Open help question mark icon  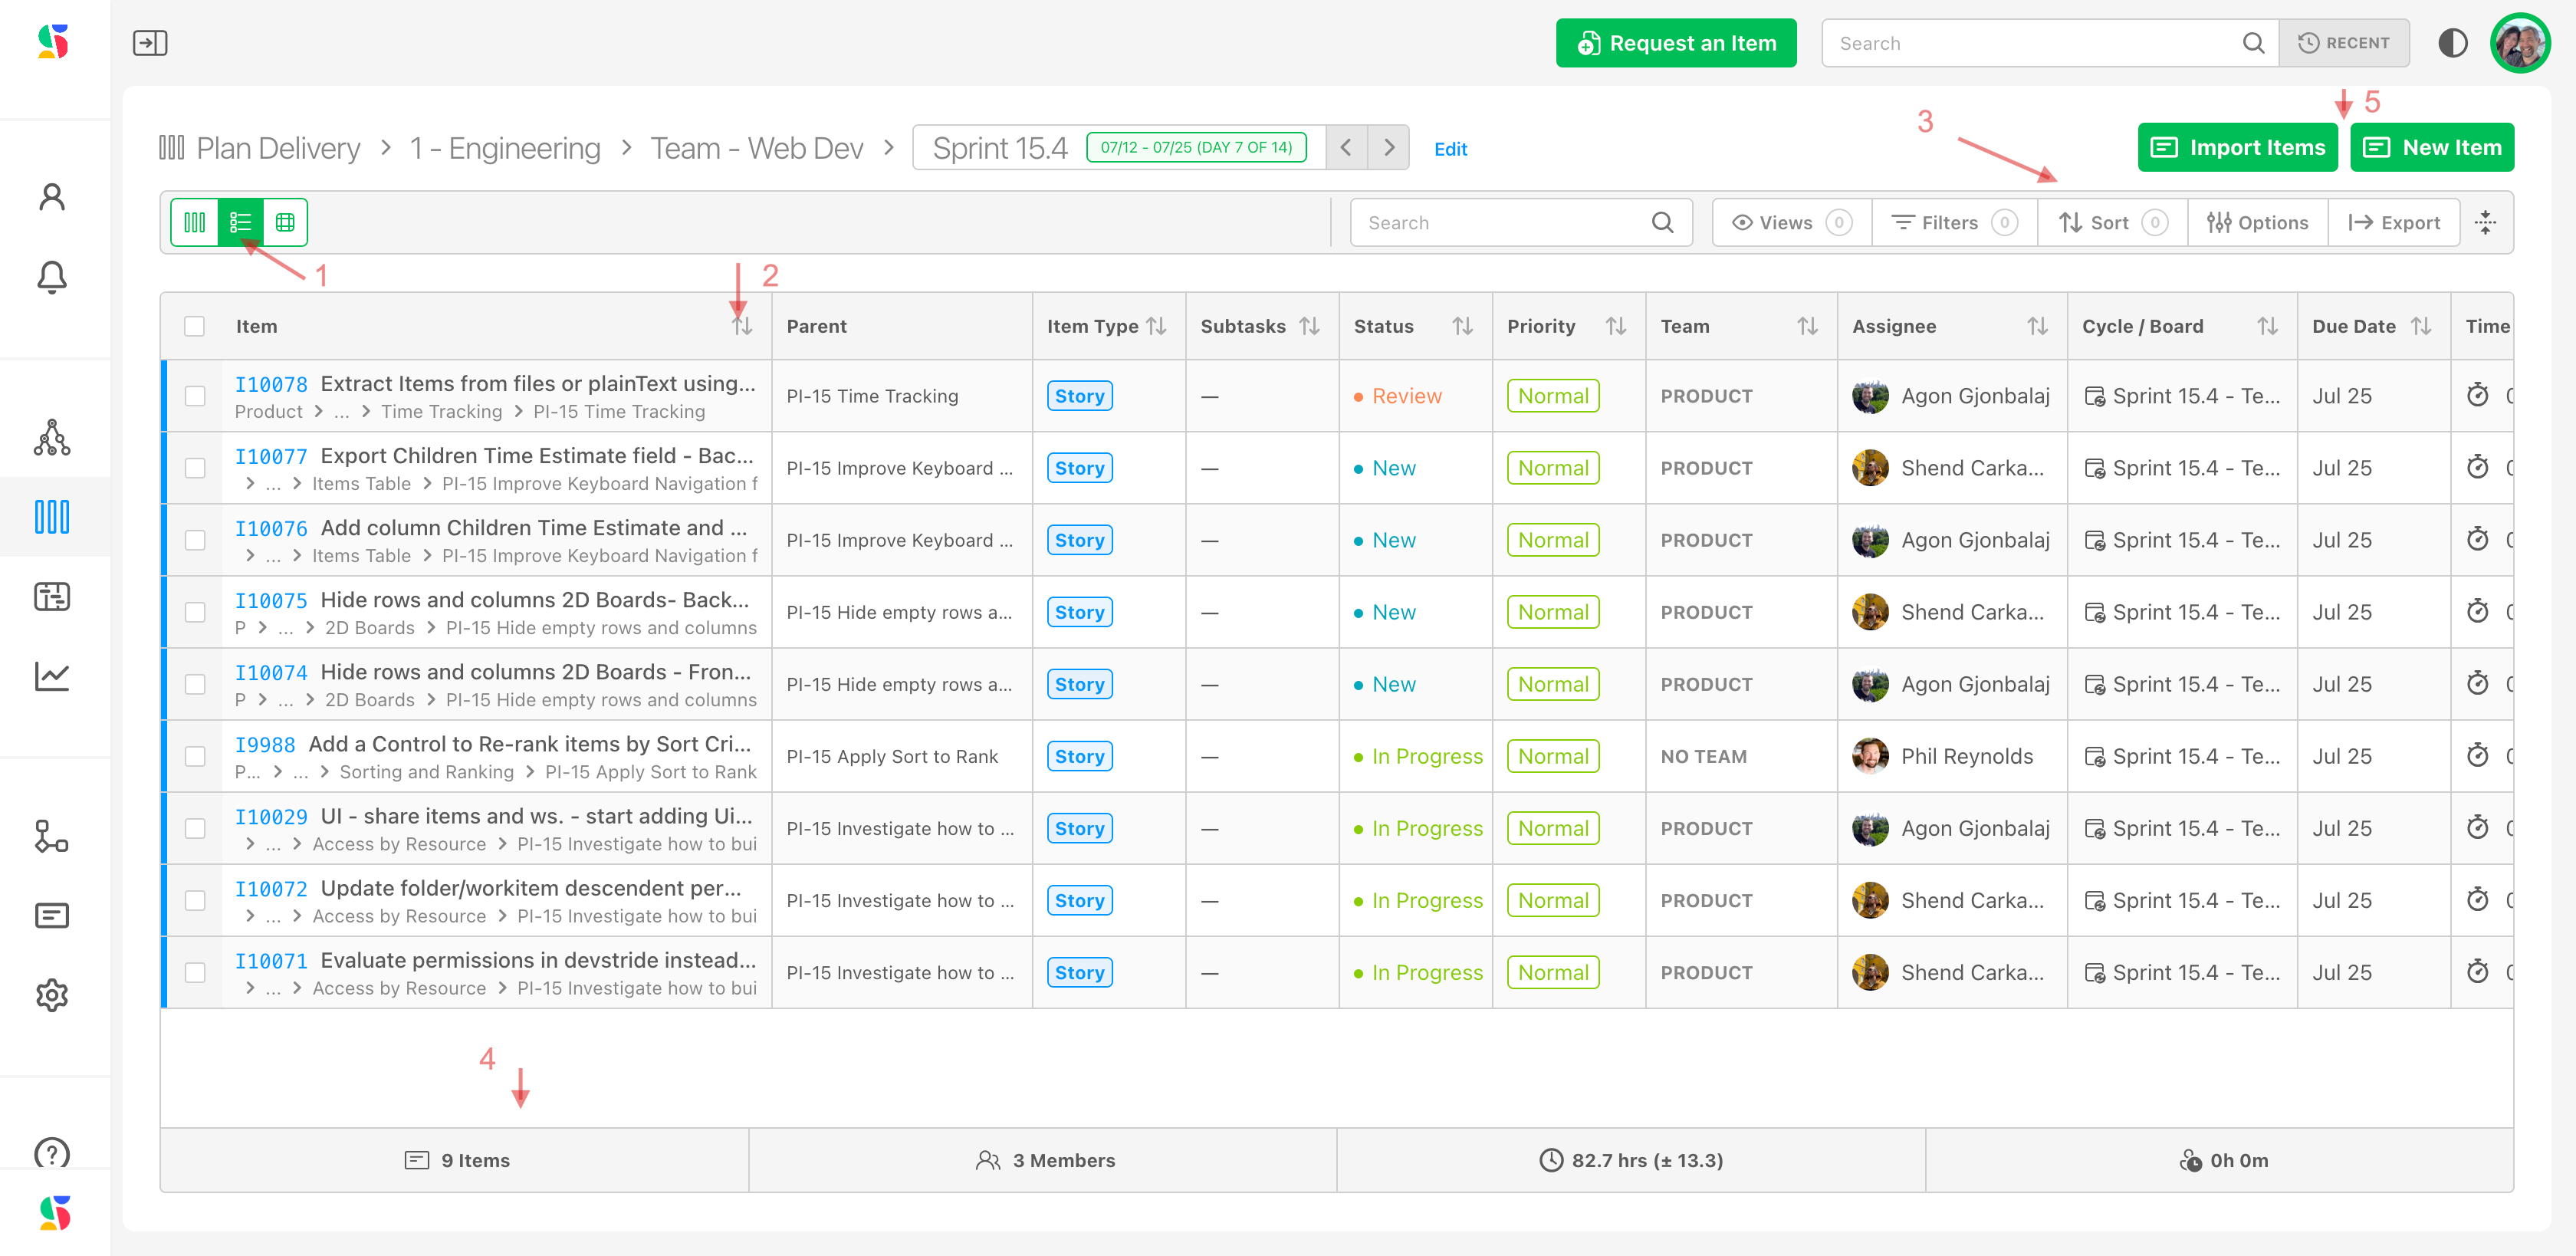point(52,1153)
